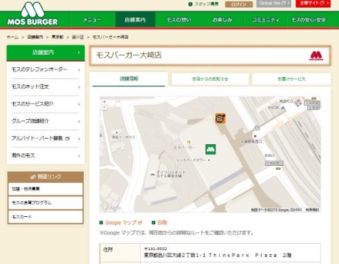Click the chevron beside モスのテレフォンオーダー
This screenshot has width=339, height=264.
tap(79, 70)
